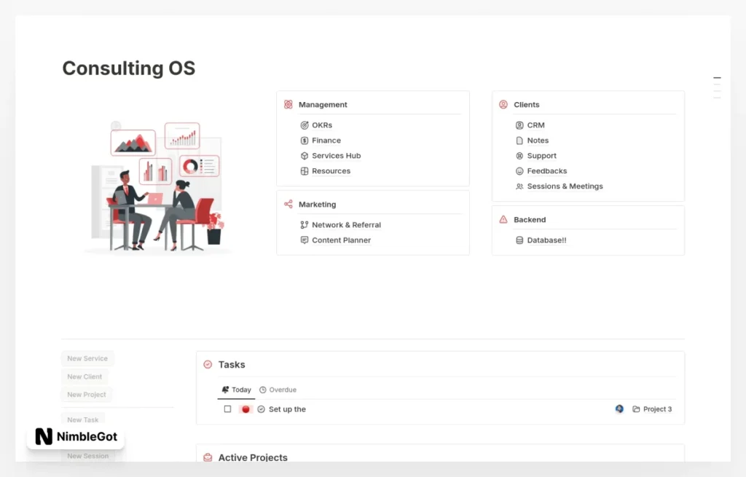Switch to the Today tab in Tasks
This screenshot has height=477, width=746.
point(237,390)
